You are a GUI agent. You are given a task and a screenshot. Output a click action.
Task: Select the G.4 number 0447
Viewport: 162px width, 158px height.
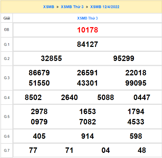(x=142, y=98)
